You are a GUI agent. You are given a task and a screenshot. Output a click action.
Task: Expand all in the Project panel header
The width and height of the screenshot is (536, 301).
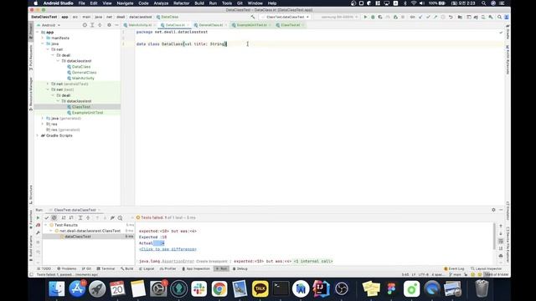coord(92,25)
